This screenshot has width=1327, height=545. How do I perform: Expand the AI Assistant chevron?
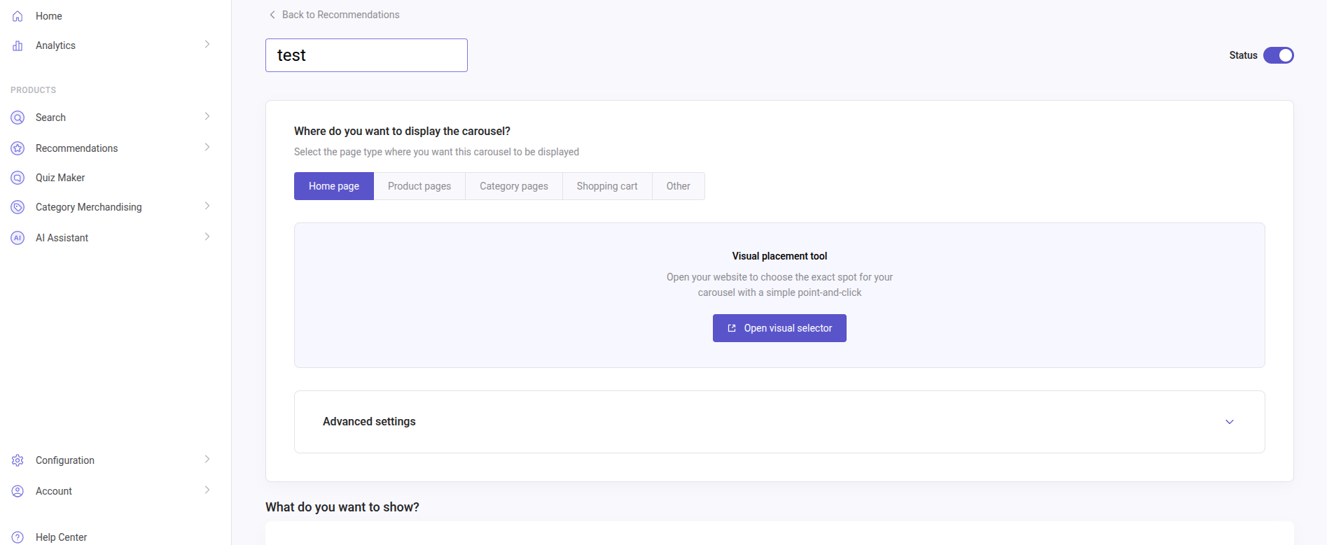tap(207, 236)
